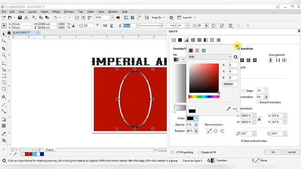The height and width of the screenshot is (169, 301).
Task: Click in the color saturation square
Action: [204, 78]
